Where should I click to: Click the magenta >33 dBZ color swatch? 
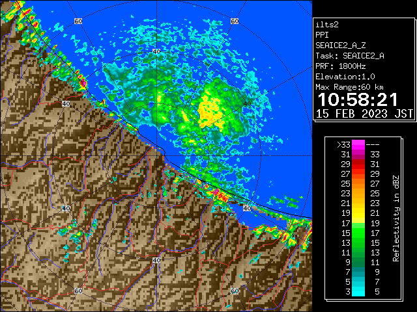coord(358,144)
